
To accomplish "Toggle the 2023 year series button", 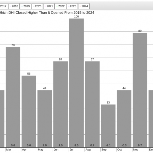I will pos(72,6).
